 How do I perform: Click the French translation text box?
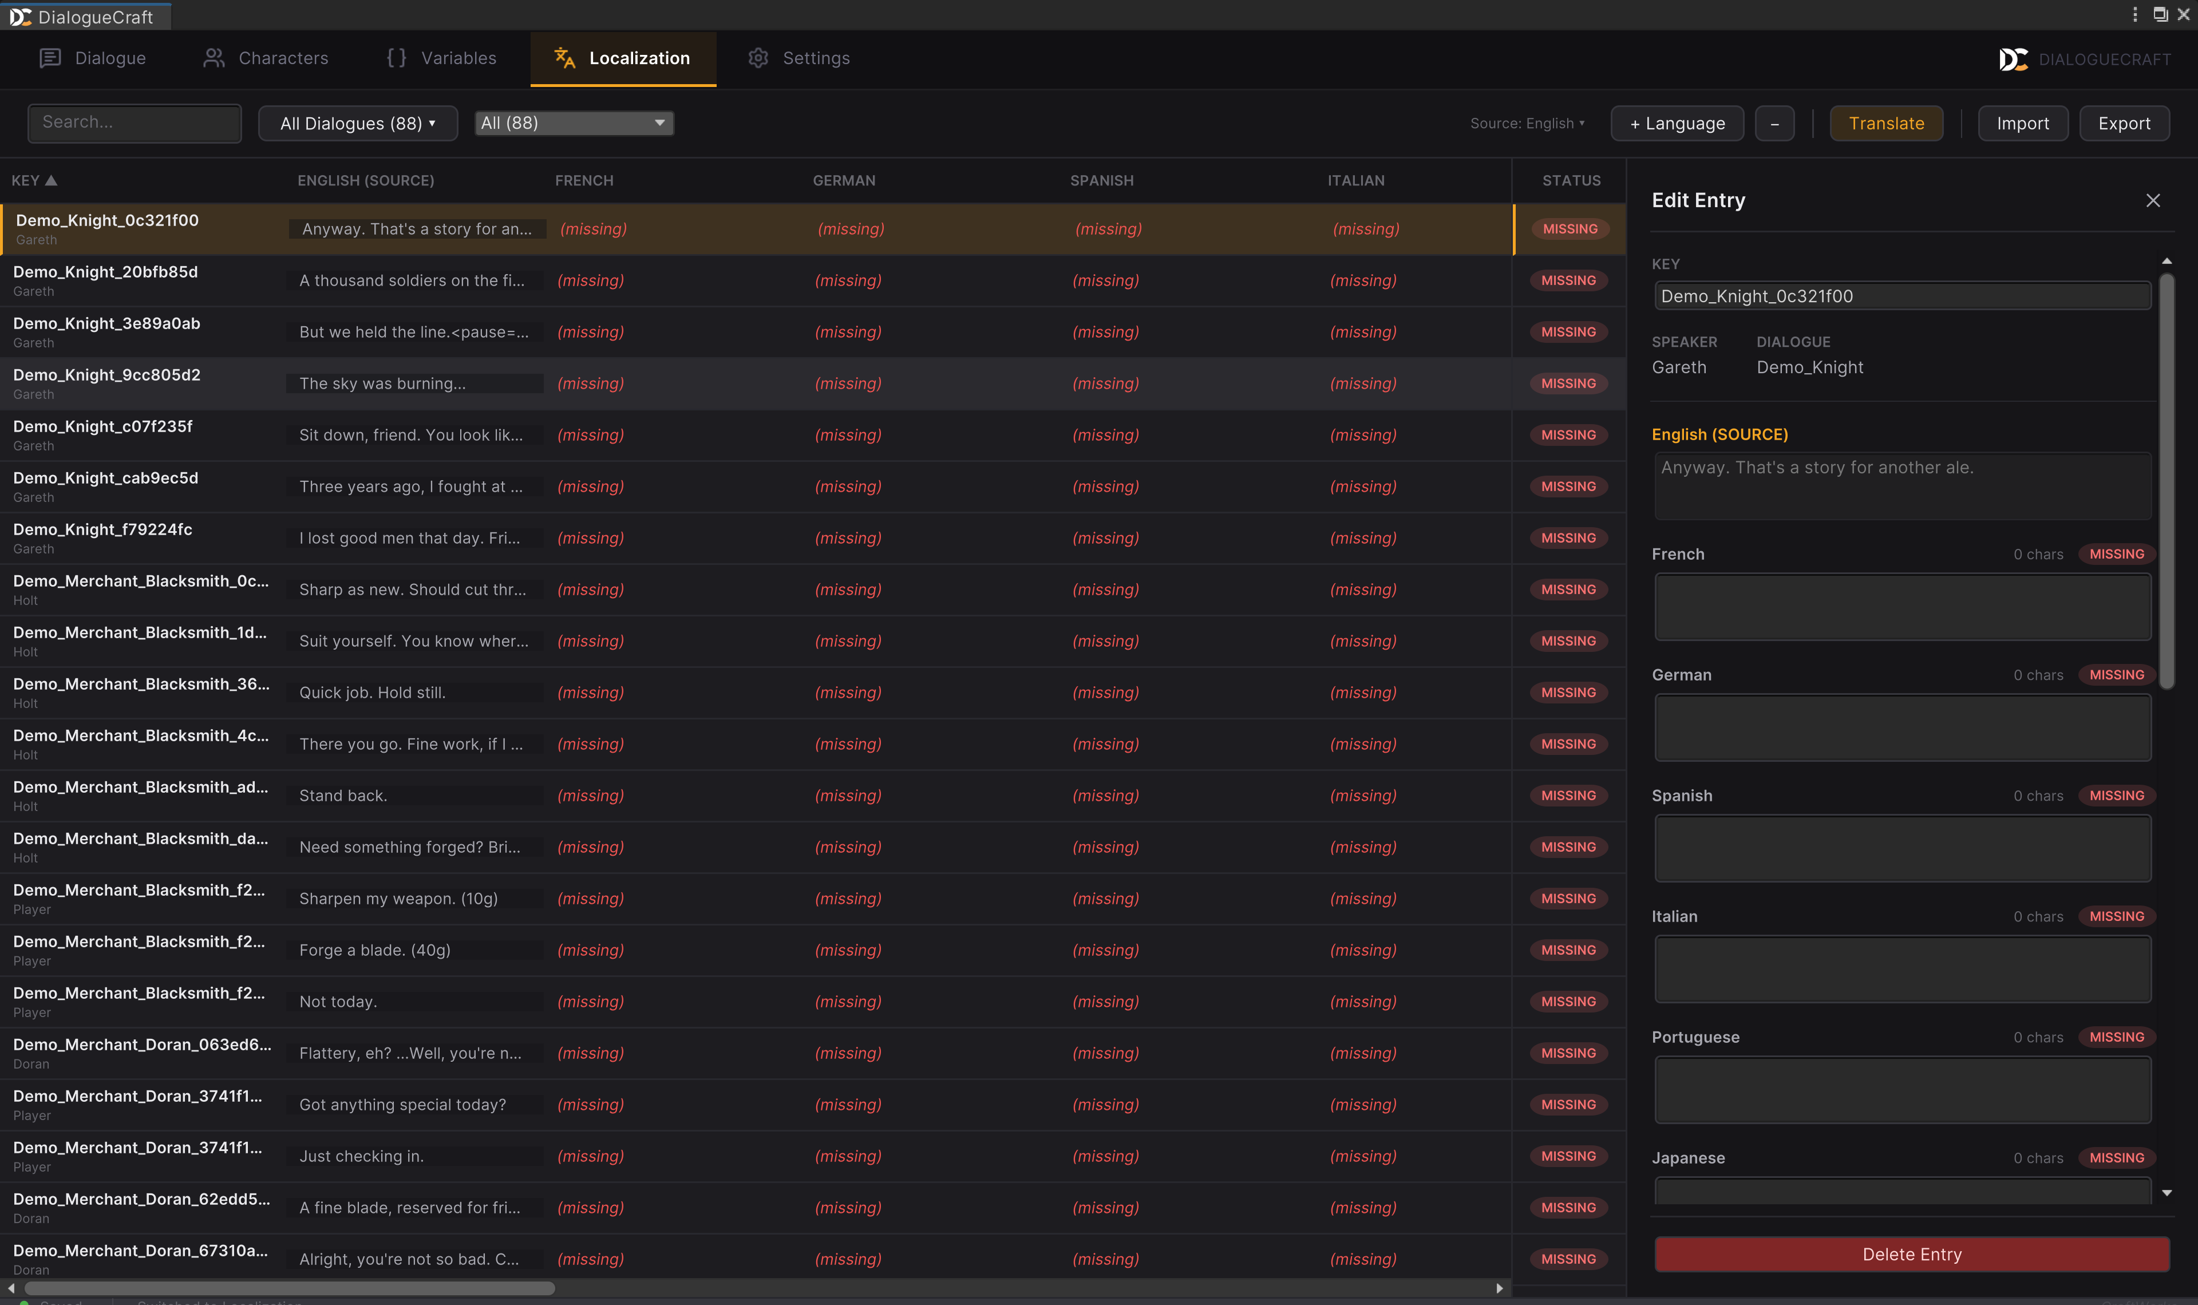click(1903, 607)
